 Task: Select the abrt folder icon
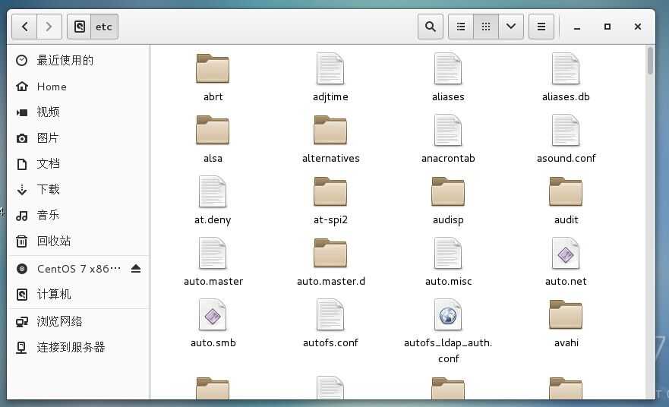[x=213, y=68]
